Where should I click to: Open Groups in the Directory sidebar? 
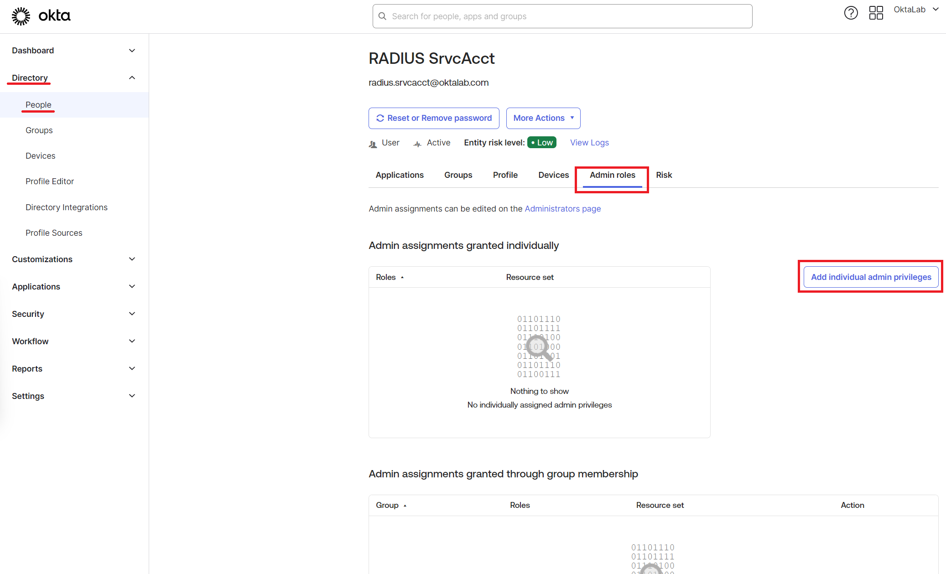point(39,130)
